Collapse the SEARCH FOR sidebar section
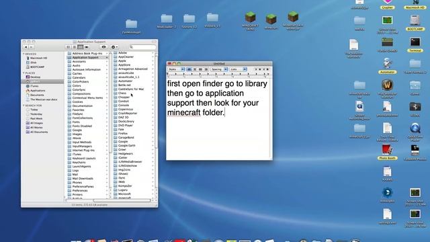Screen dimensions: 430x242 pyautogui.click(x=24, y=106)
